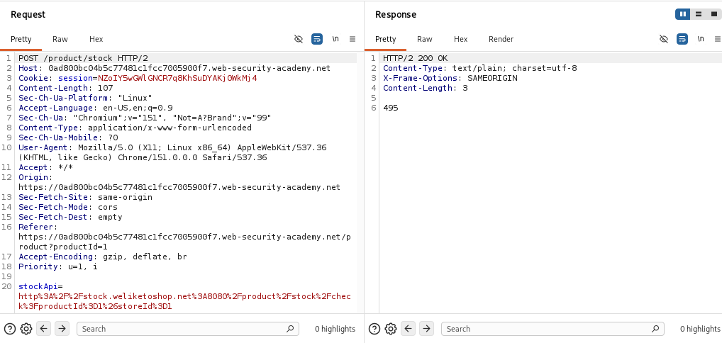Toggle \n newline display in Response panel
722x343 pixels.
(x=700, y=39)
